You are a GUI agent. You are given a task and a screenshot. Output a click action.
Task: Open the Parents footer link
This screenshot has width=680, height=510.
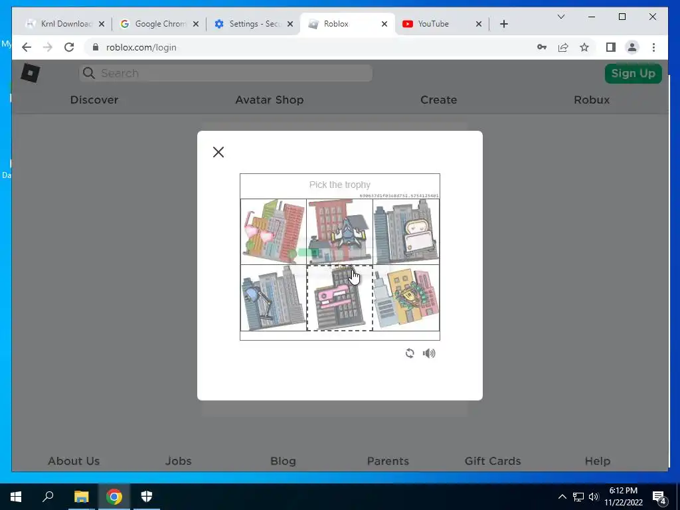pyautogui.click(x=388, y=461)
